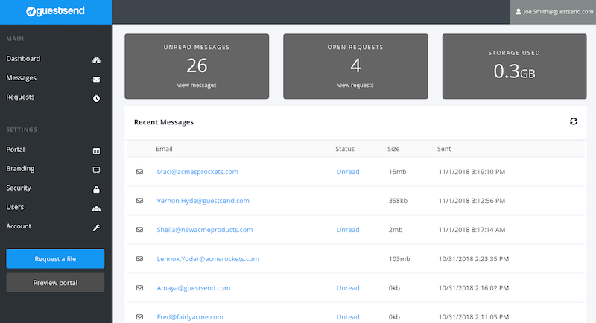Click the Unread Messages card
The image size is (596, 323).
[197, 66]
